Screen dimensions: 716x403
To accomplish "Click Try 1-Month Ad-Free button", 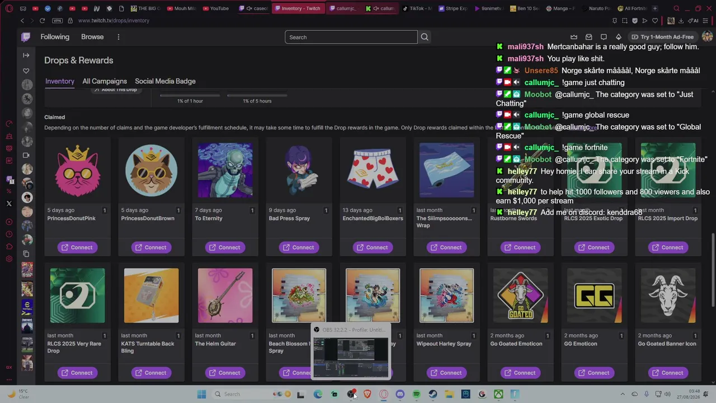I will (662, 37).
